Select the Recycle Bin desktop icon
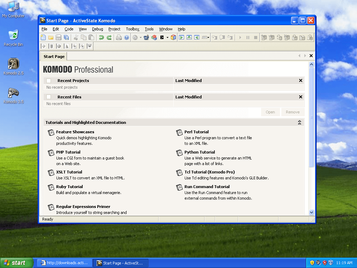Screen dimensions: 357x268 click(x=14, y=38)
